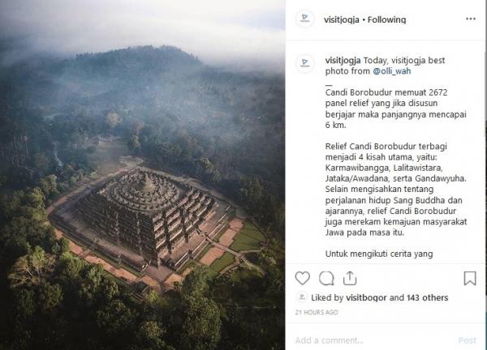Share the post via the share icon

[350, 279]
